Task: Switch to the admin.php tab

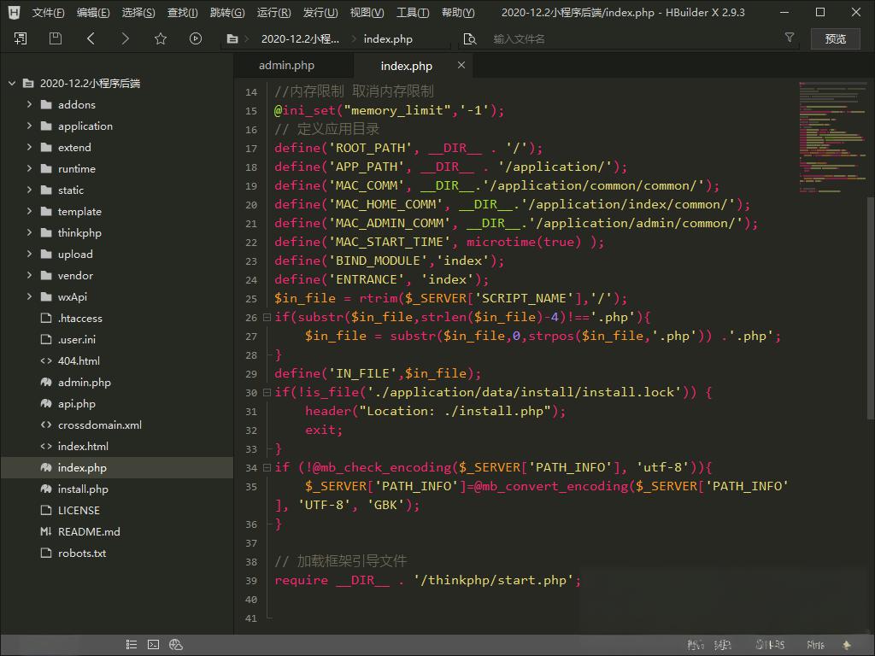Action: pos(287,65)
